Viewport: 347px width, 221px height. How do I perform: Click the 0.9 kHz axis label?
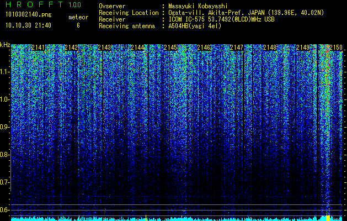click(x=6, y=127)
